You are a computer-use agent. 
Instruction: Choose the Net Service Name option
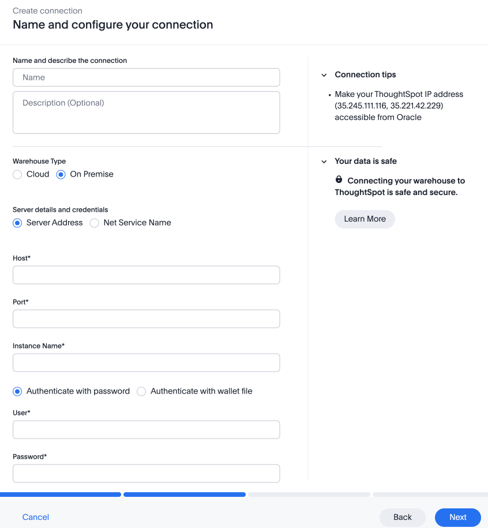[x=94, y=223]
